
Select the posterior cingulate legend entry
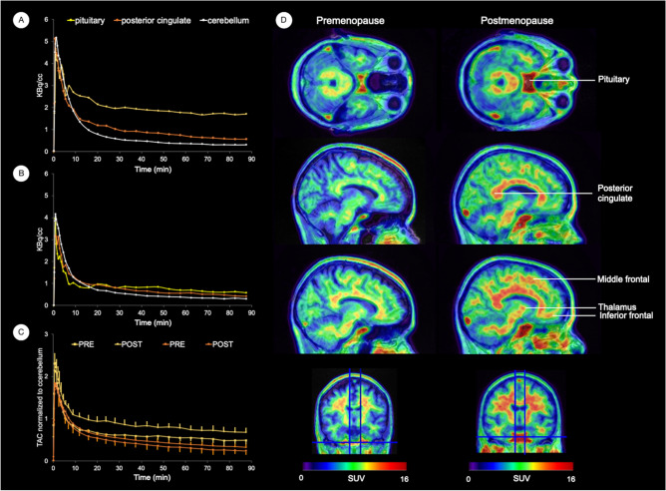pyautogui.click(x=157, y=20)
